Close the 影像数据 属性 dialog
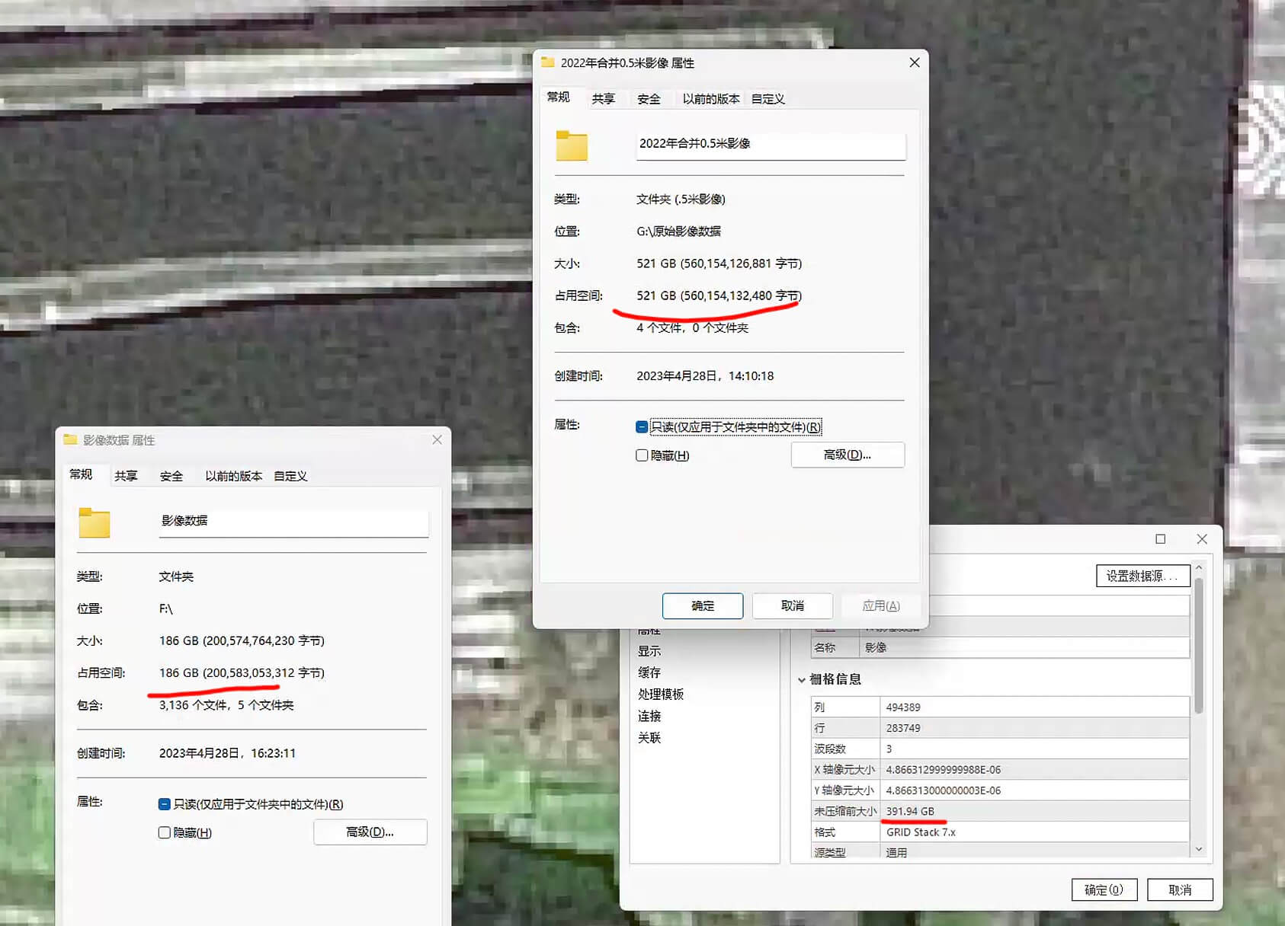 [437, 440]
